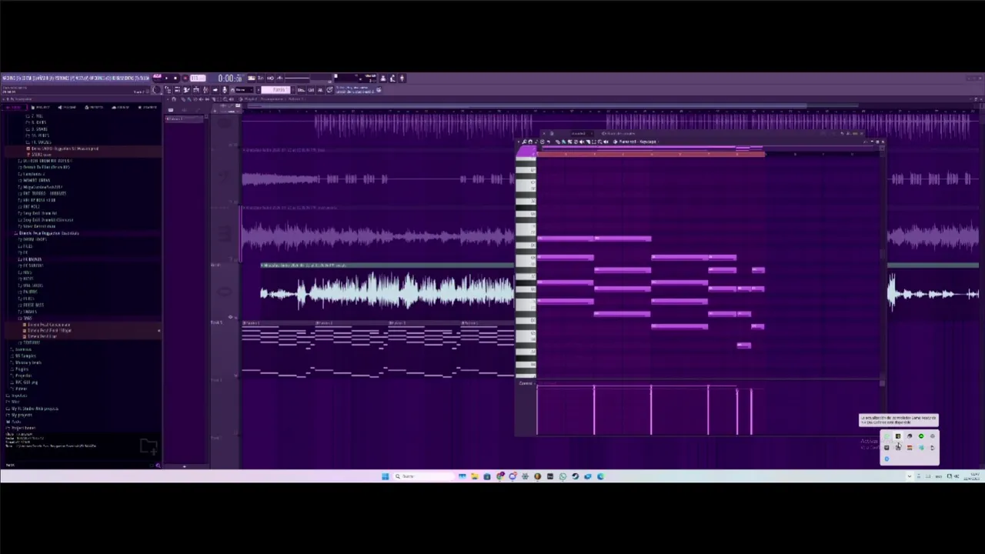Select the red timeline selection bar in piano roll
Image resolution: width=985 pixels, height=554 pixels.
650,154
